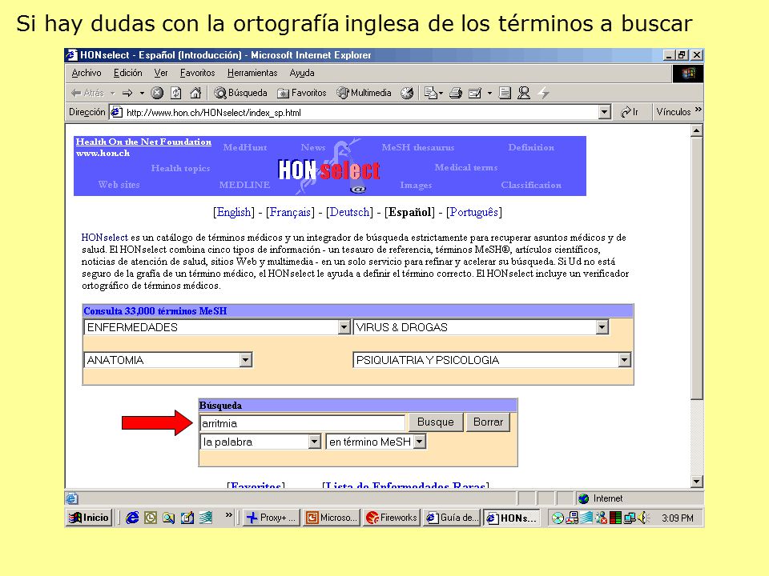Click the Windows logo throbber icon

[x=688, y=74]
